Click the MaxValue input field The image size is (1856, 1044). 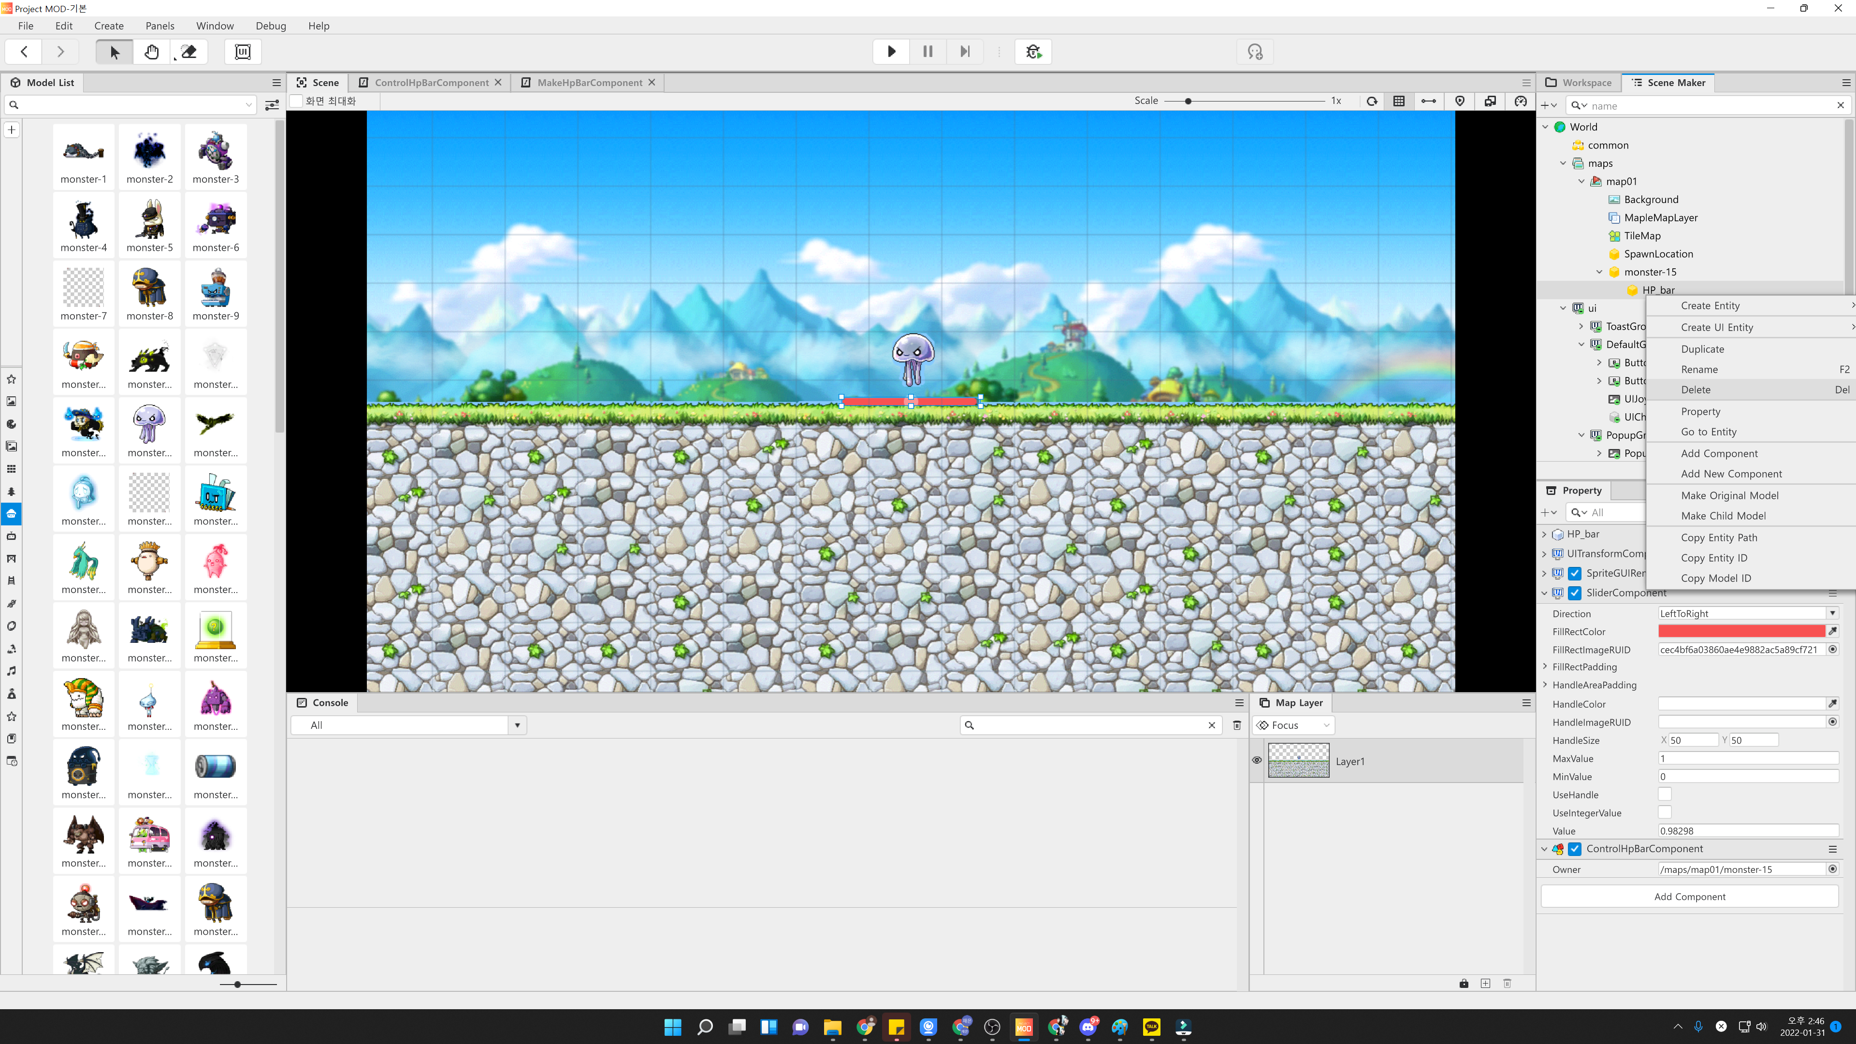(1749, 758)
